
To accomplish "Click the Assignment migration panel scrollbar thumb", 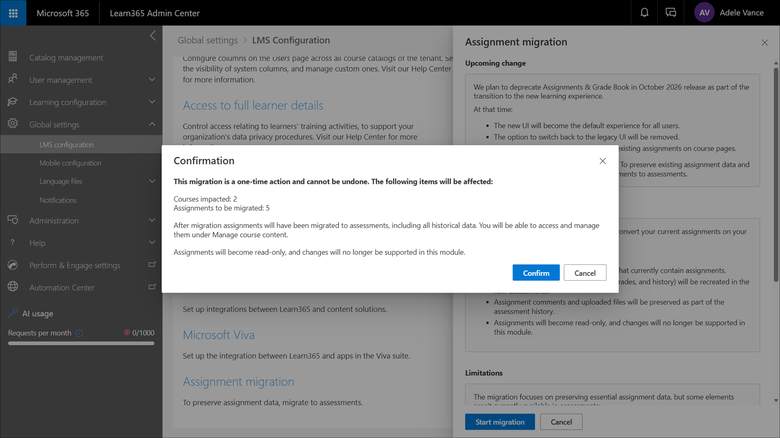I will tap(776, 174).
